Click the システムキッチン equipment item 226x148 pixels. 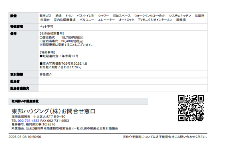(x=180, y=16)
